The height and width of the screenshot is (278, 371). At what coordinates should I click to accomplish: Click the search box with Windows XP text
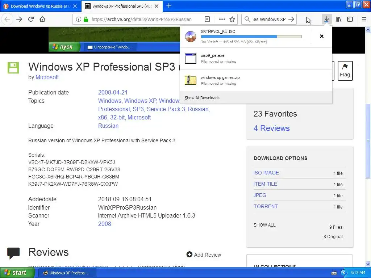tap(269, 19)
